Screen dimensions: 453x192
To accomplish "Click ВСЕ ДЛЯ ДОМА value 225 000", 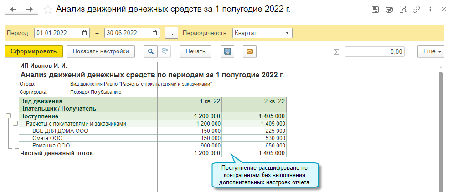I will 254,131.
